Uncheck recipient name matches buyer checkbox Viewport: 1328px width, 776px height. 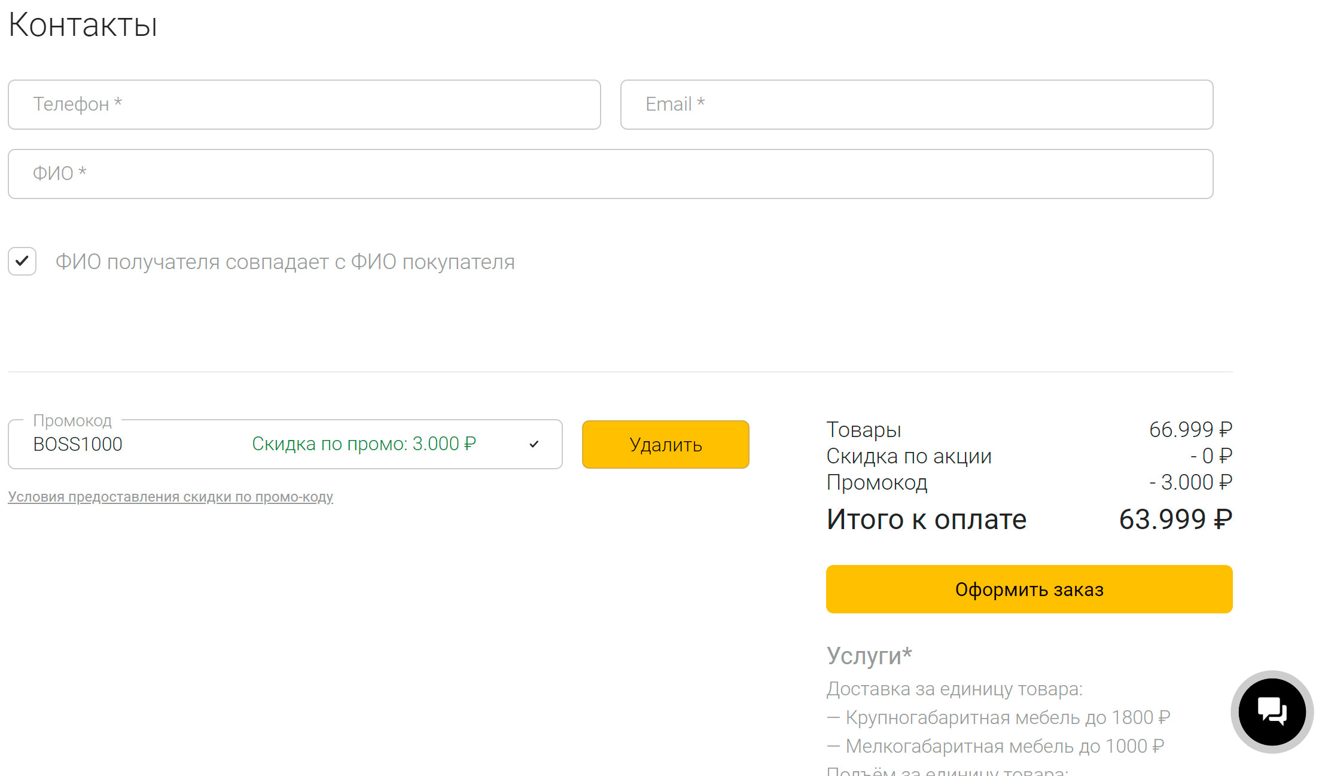tap(22, 261)
